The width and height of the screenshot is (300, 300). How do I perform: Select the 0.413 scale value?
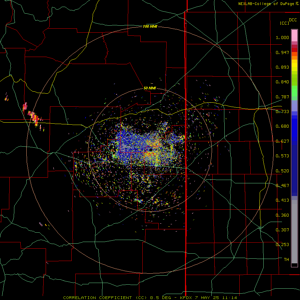point(282,200)
